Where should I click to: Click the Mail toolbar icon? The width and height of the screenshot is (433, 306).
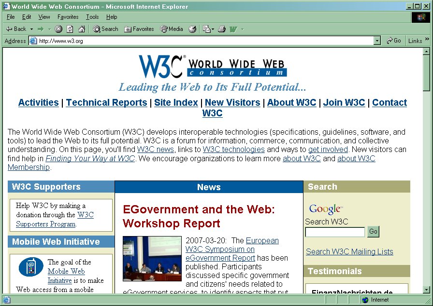207,29
